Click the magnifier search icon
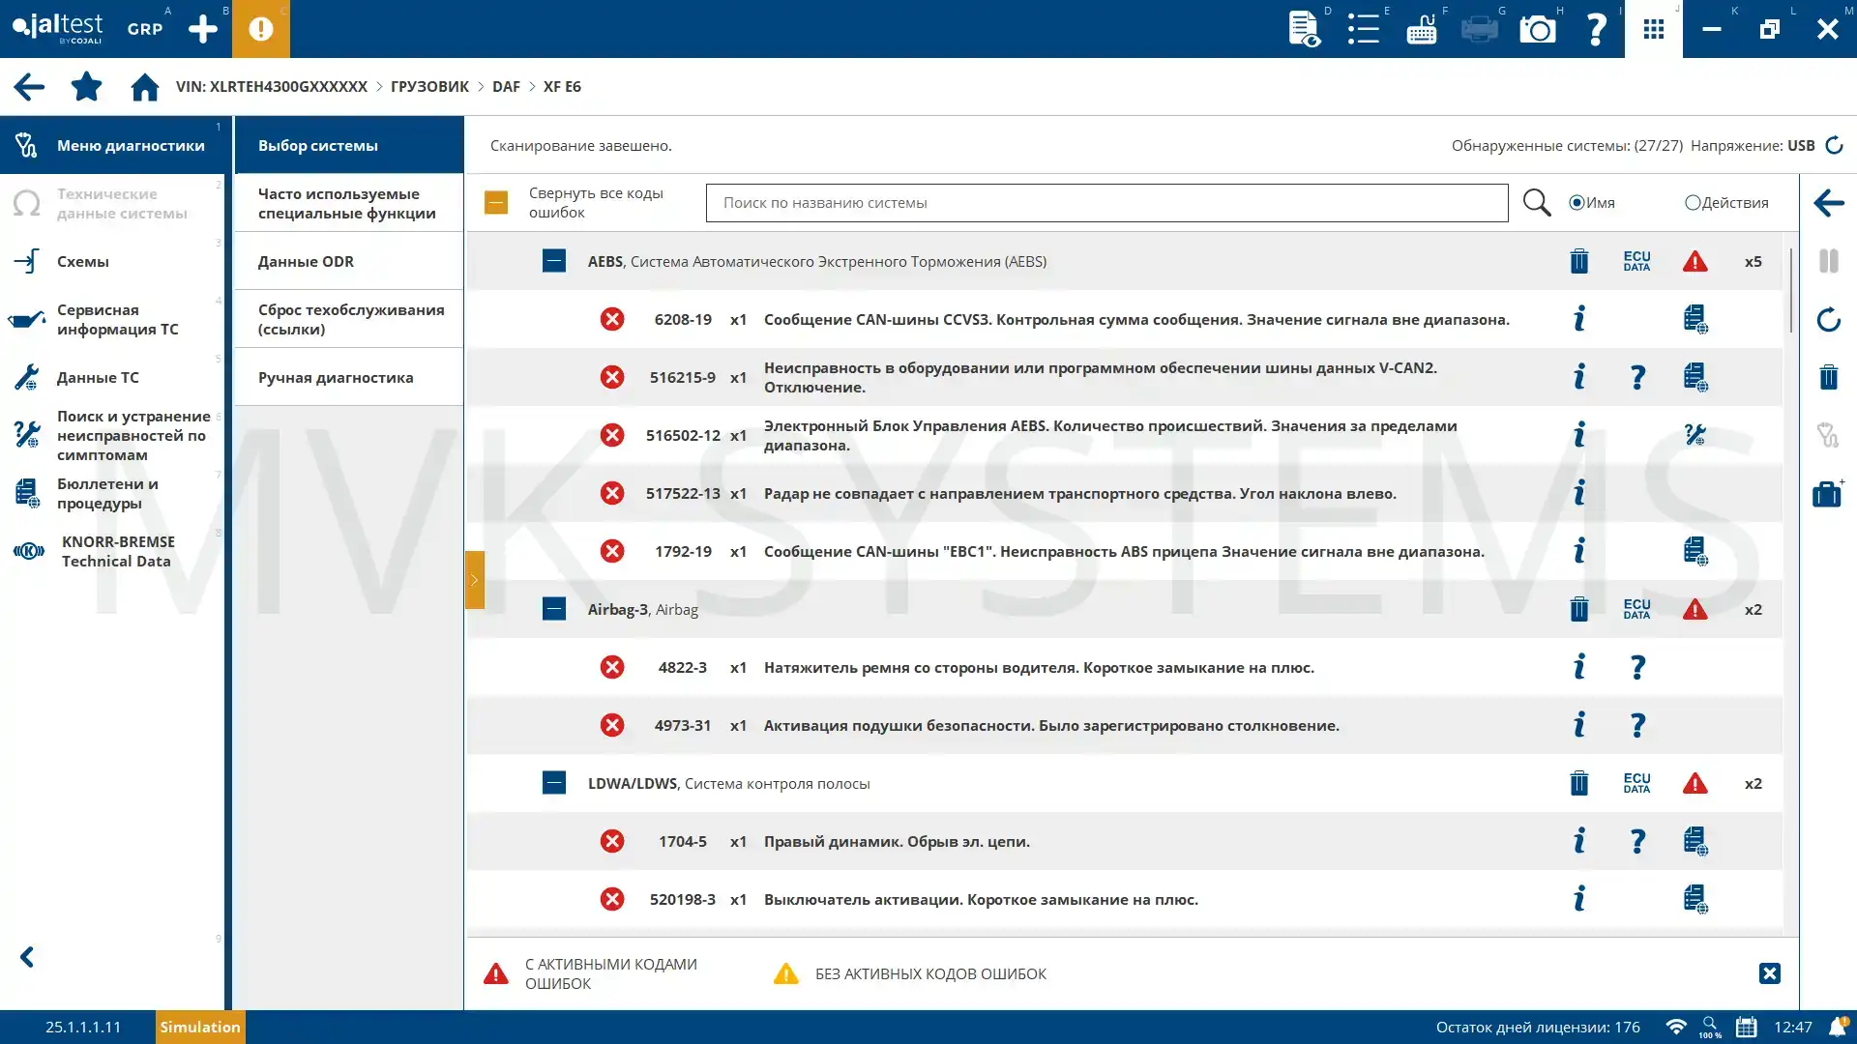1857x1044 pixels. tap(1537, 203)
